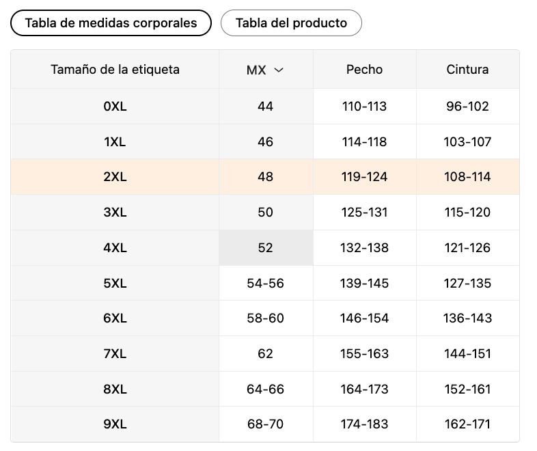This screenshot has height=451, width=537.
Task: Open the Tabla de medidas corporales tab
Action: pyautogui.click(x=111, y=23)
